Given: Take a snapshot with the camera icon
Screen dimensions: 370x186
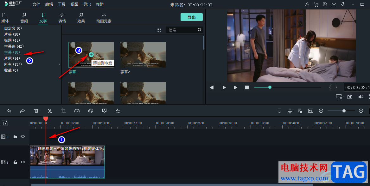Looking at the screenshot, I should (x=350, y=97).
